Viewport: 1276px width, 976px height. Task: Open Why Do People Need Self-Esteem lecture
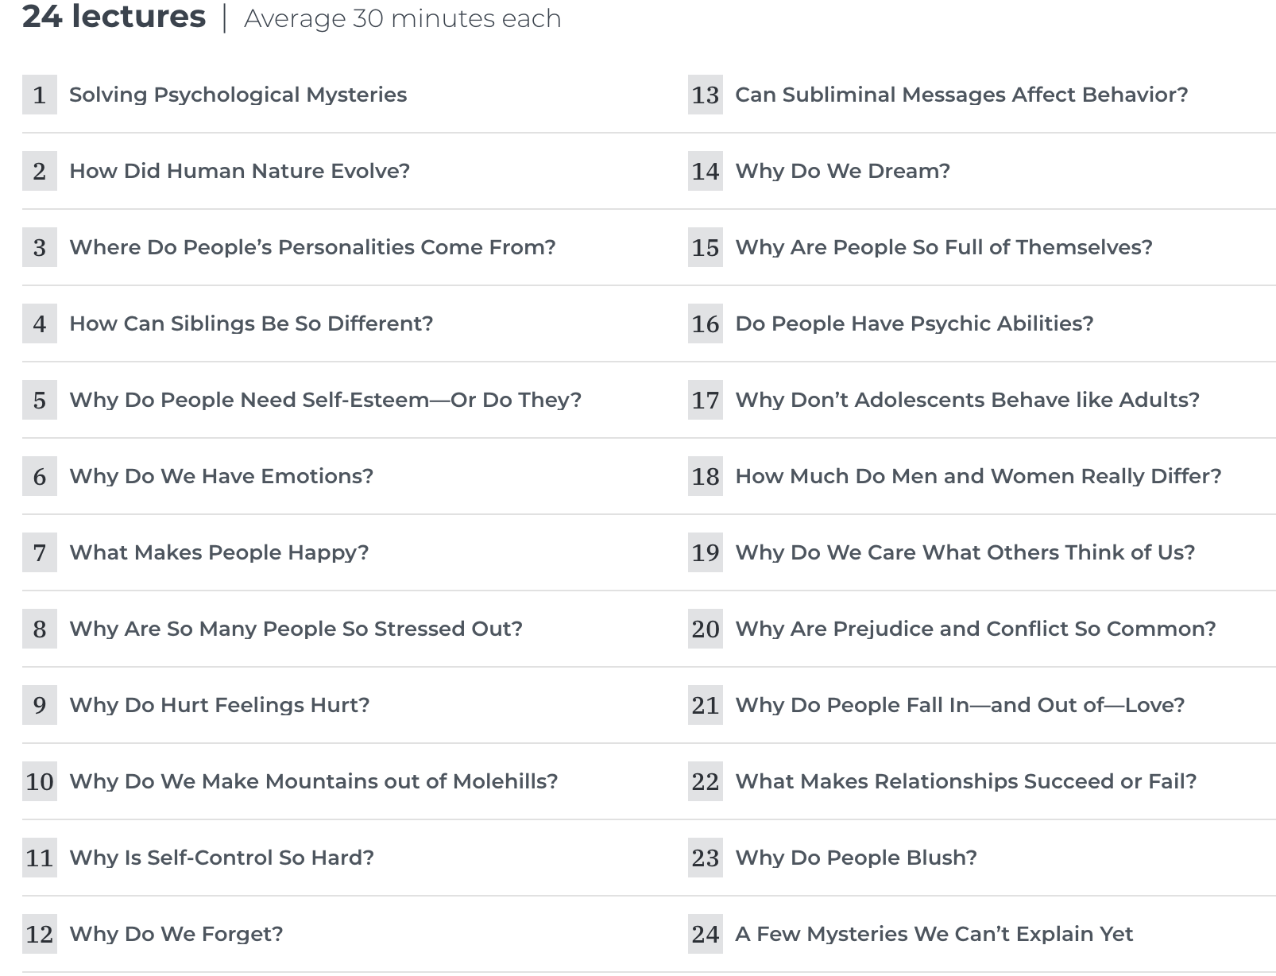click(x=325, y=400)
